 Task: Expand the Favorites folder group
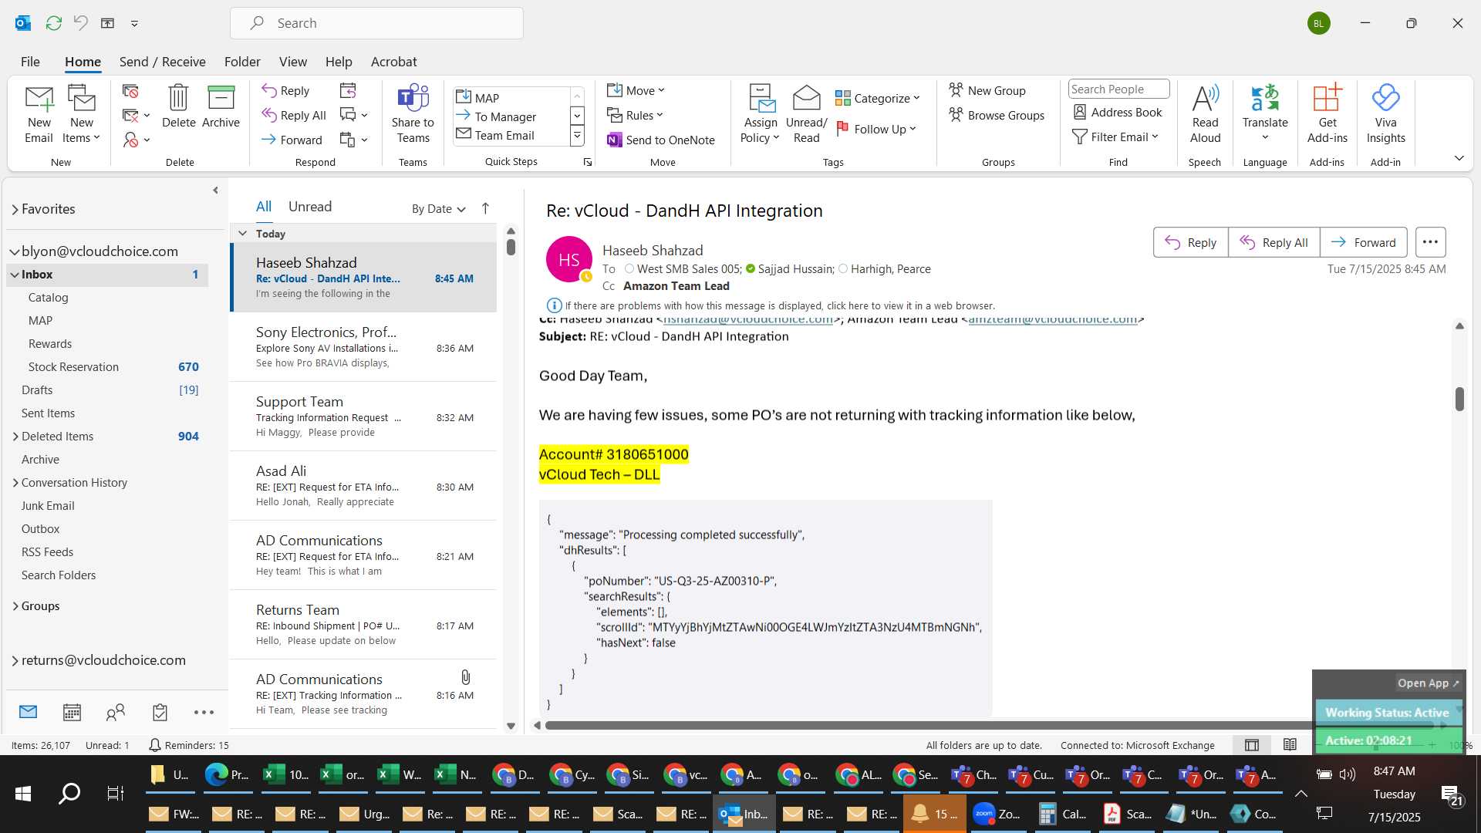pos(15,209)
